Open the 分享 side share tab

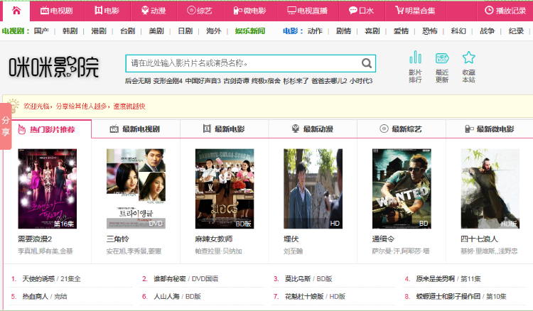click(6, 126)
